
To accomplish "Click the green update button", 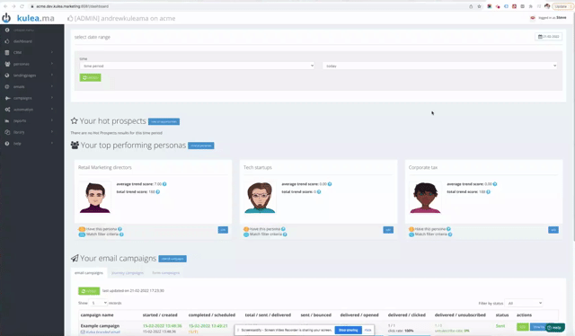I will (90, 77).
